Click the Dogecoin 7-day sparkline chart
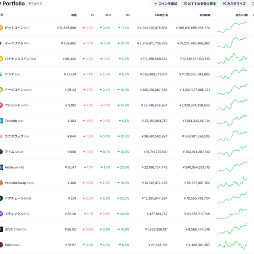 pyautogui.click(x=232, y=89)
